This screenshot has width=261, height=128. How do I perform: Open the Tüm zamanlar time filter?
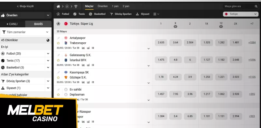click(x=25, y=32)
